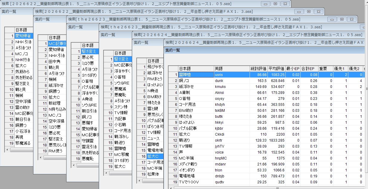
Task: Click the 平均評価 column header
Action: click(x=276, y=69)
